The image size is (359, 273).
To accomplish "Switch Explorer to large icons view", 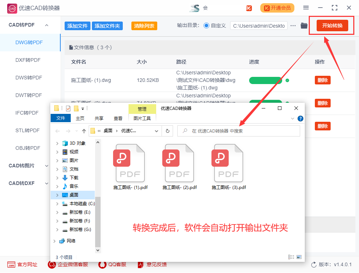I will coord(299,257).
